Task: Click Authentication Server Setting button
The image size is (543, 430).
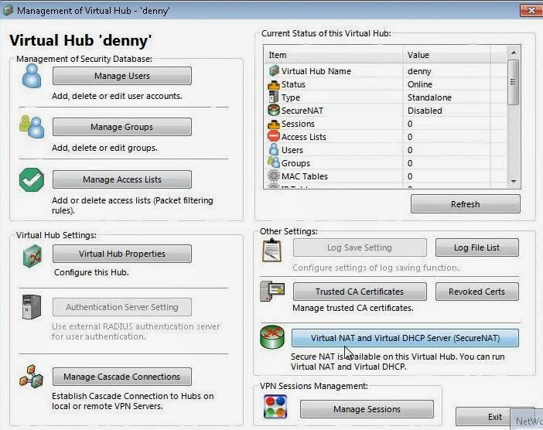Action: pyautogui.click(x=122, y=307)
